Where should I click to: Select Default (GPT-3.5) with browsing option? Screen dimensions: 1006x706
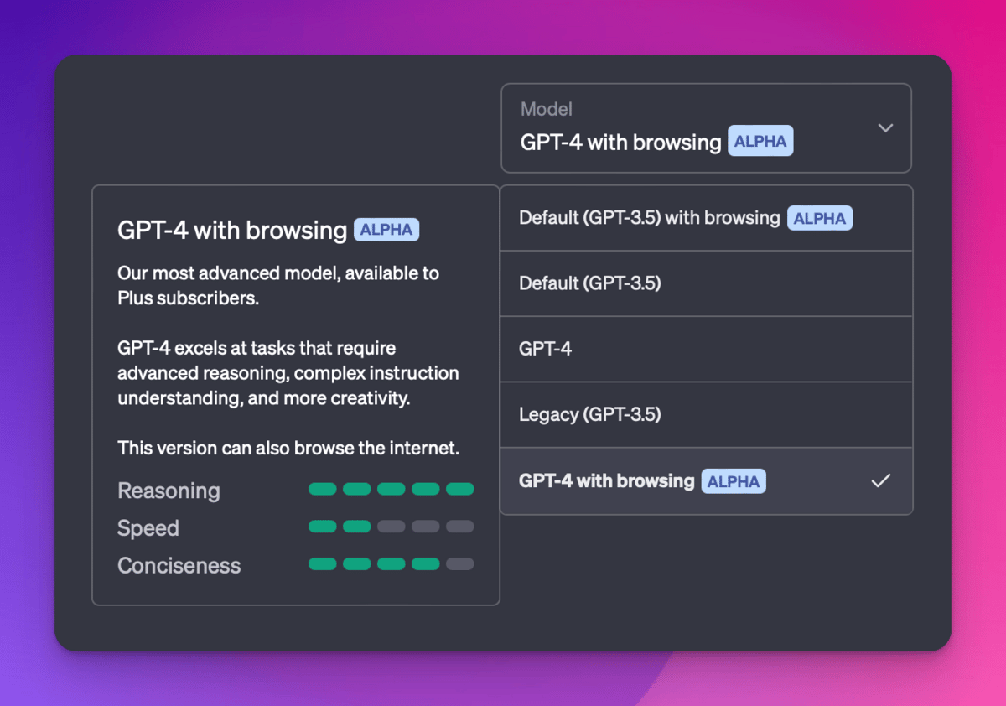coord(706,218)
